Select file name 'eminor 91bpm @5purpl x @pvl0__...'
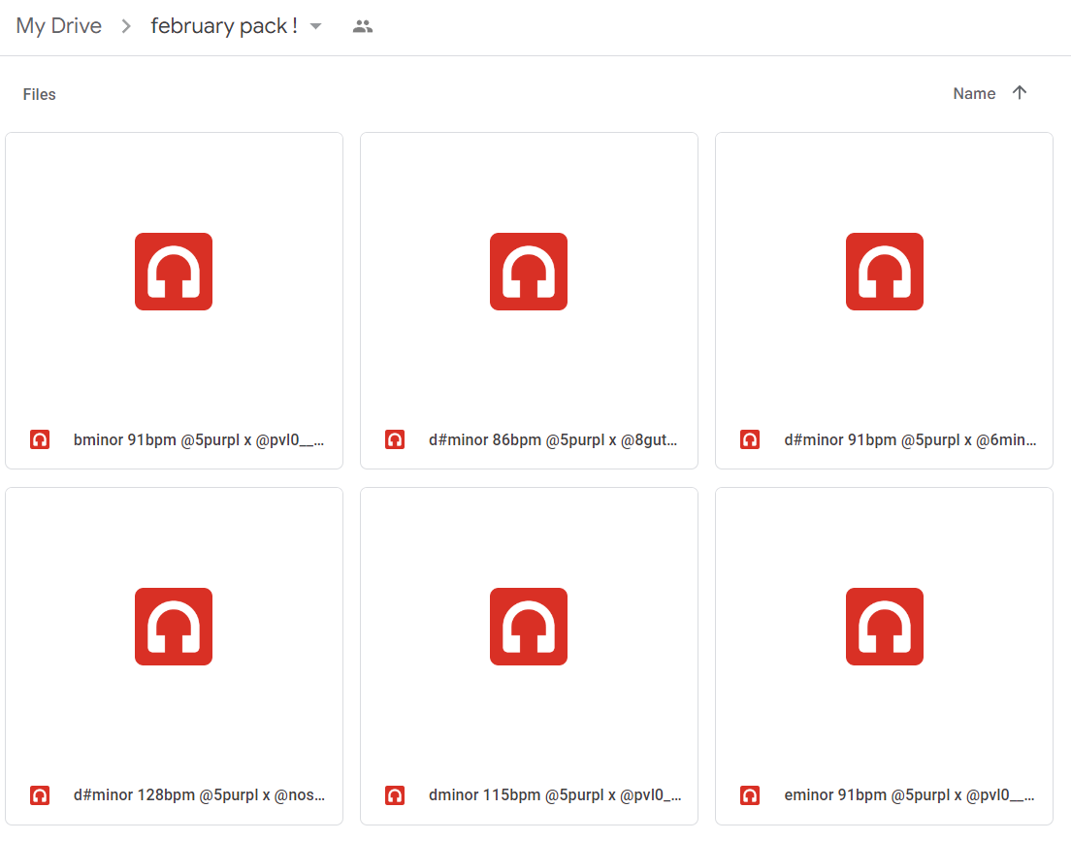Screen dimensions: 1071x841 click(x=909, y=795)
